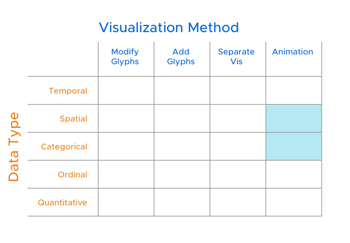Select the Modify Glyphs column header
The image size is (350, 243).
click(x=125, y=57)
